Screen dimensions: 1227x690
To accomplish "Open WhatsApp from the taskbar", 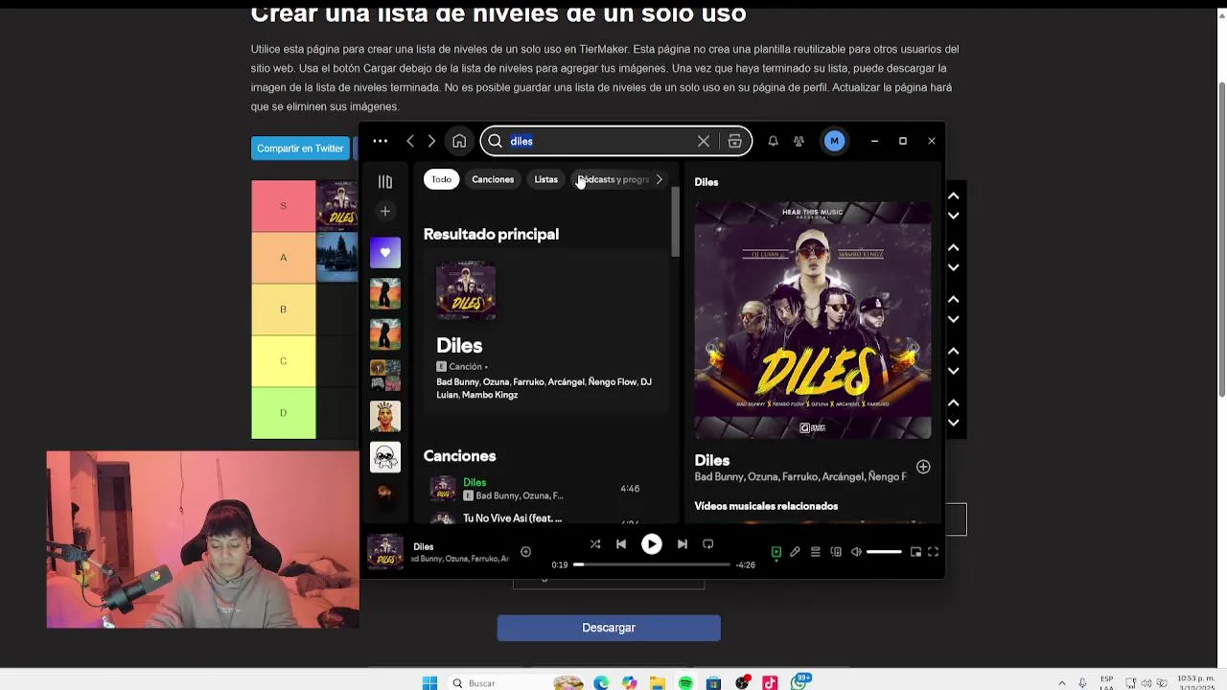I will (799, 683).
